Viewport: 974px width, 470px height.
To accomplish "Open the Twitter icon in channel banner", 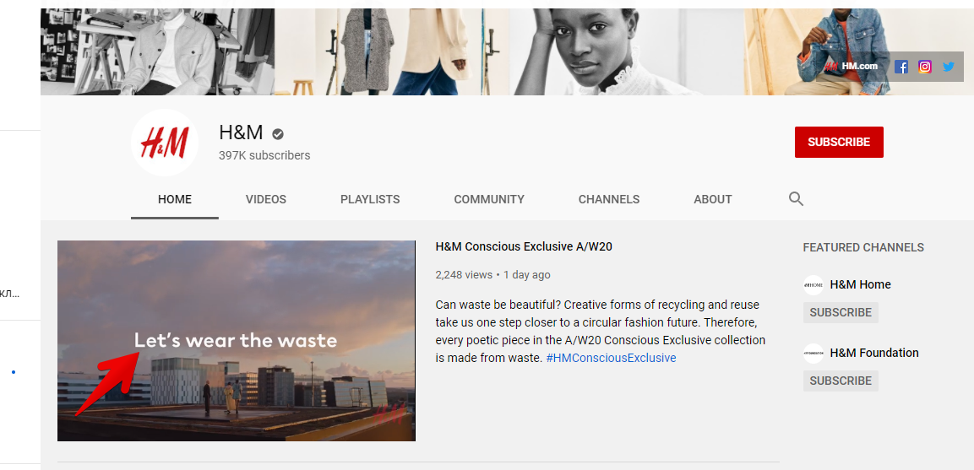I will click(x=949, y=67).
